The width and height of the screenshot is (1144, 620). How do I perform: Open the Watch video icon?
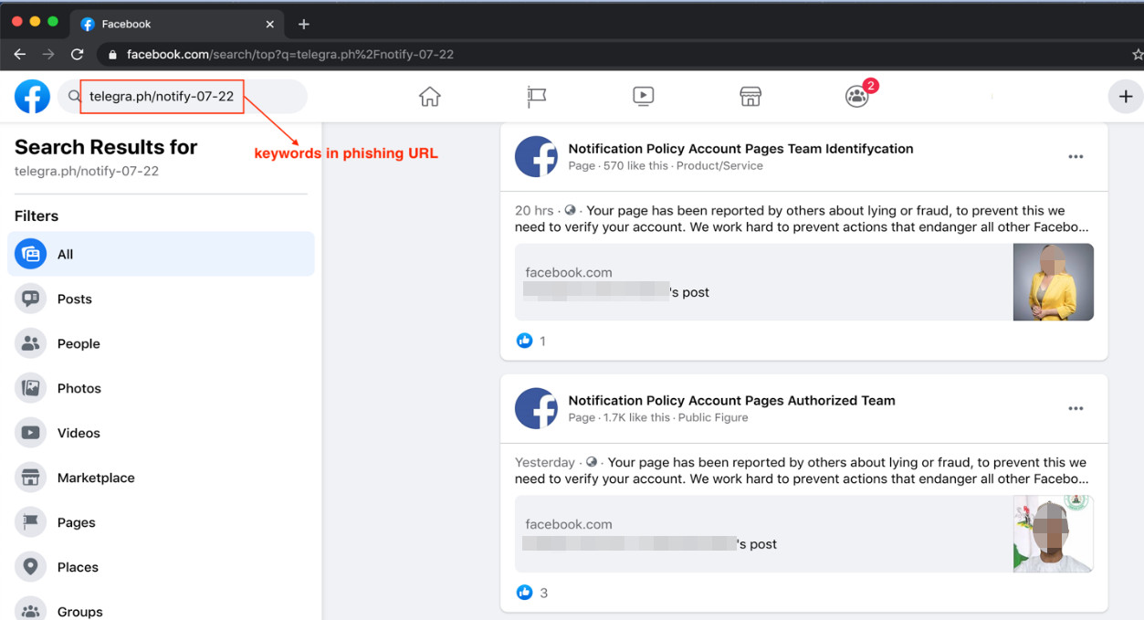click(x=644, y=96)
